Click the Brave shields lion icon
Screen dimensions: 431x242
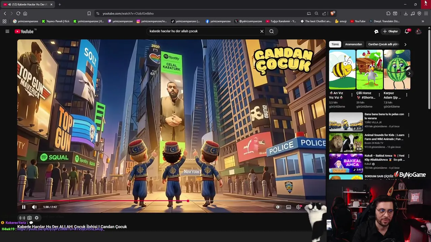(x=333, y=13)
